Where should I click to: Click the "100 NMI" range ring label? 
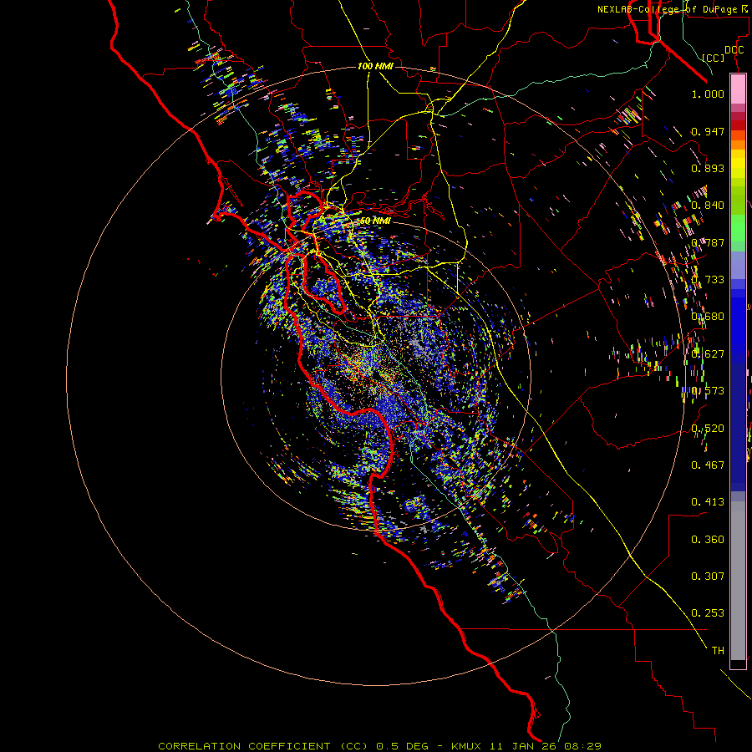375,66
